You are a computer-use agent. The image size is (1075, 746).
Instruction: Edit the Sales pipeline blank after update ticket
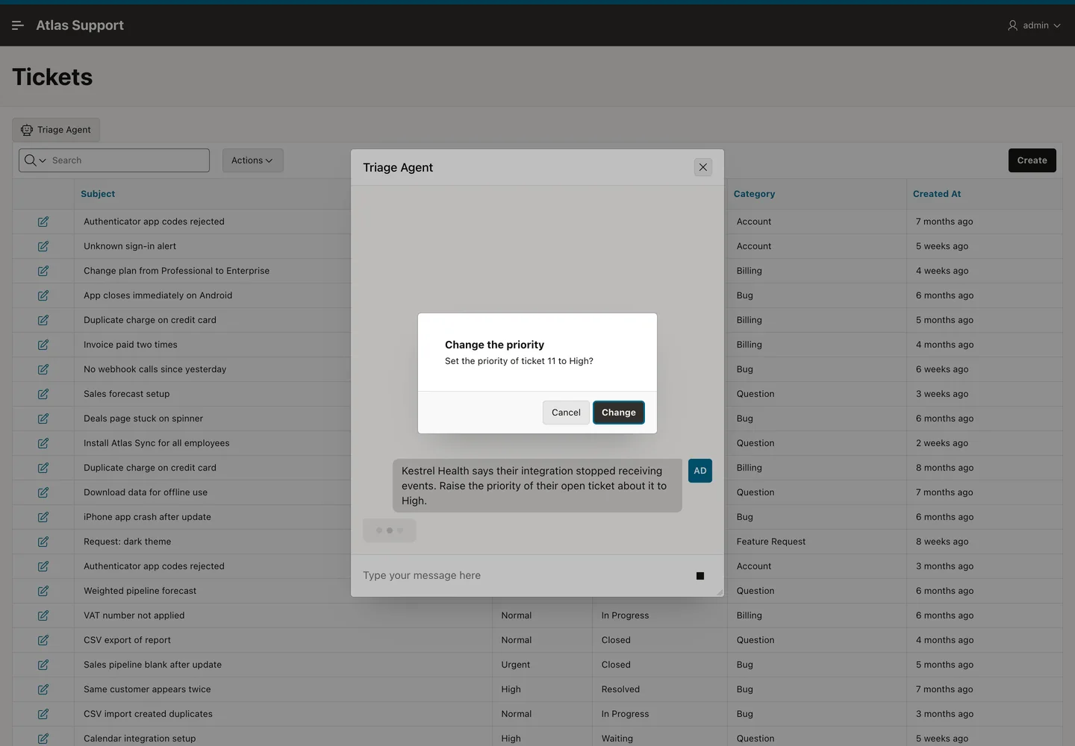pos(43,665)
